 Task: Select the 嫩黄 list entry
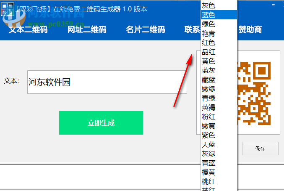click(x=219, y=126)
